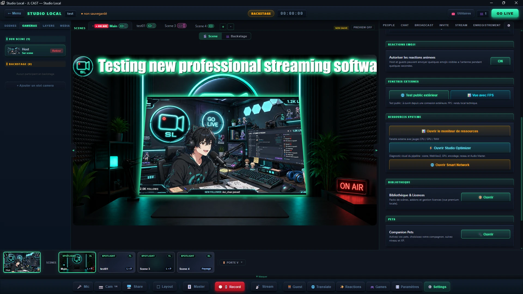The width and height of the screenshot is (523, 294).
Task: Click the green Settings toolbar button
Action: 437,287
